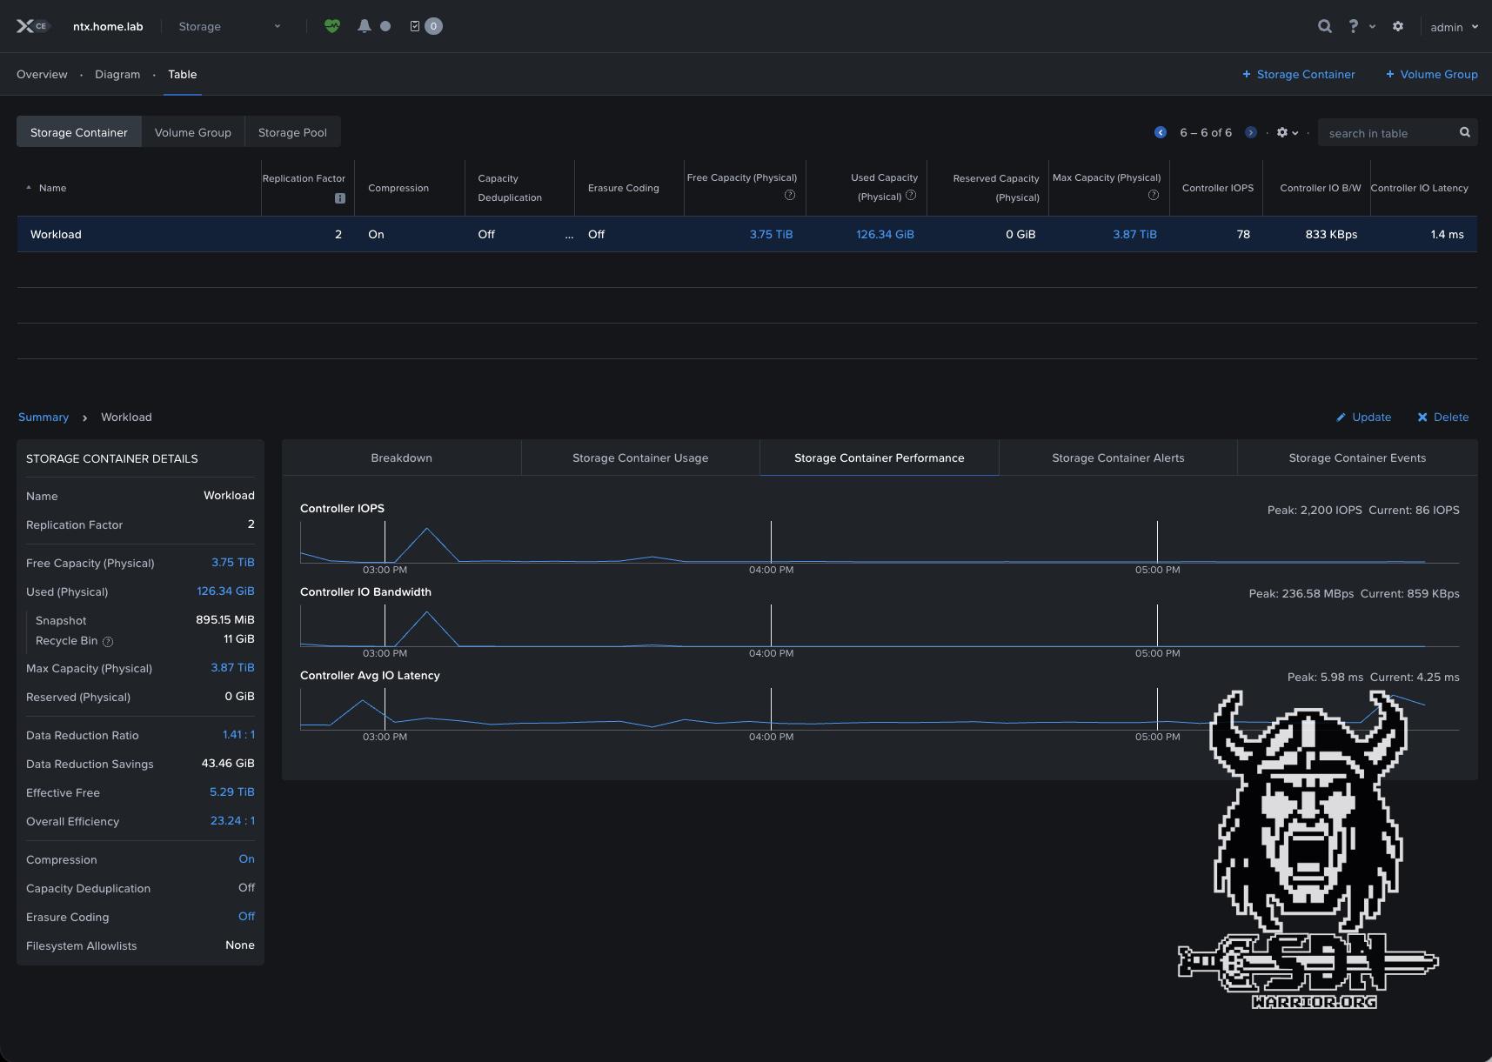The width and height of the screenshot is (1492, 1062).
Task: Open the Storage Container Usage tab
Action: pos(639,458)
